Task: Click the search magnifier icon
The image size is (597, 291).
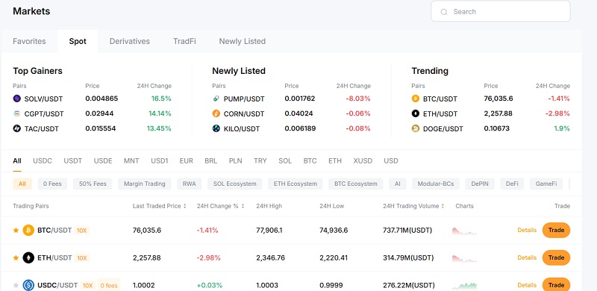Action: [443, 12]
